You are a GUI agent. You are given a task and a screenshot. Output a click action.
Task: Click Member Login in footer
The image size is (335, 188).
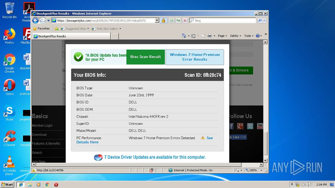click(42, 126)
